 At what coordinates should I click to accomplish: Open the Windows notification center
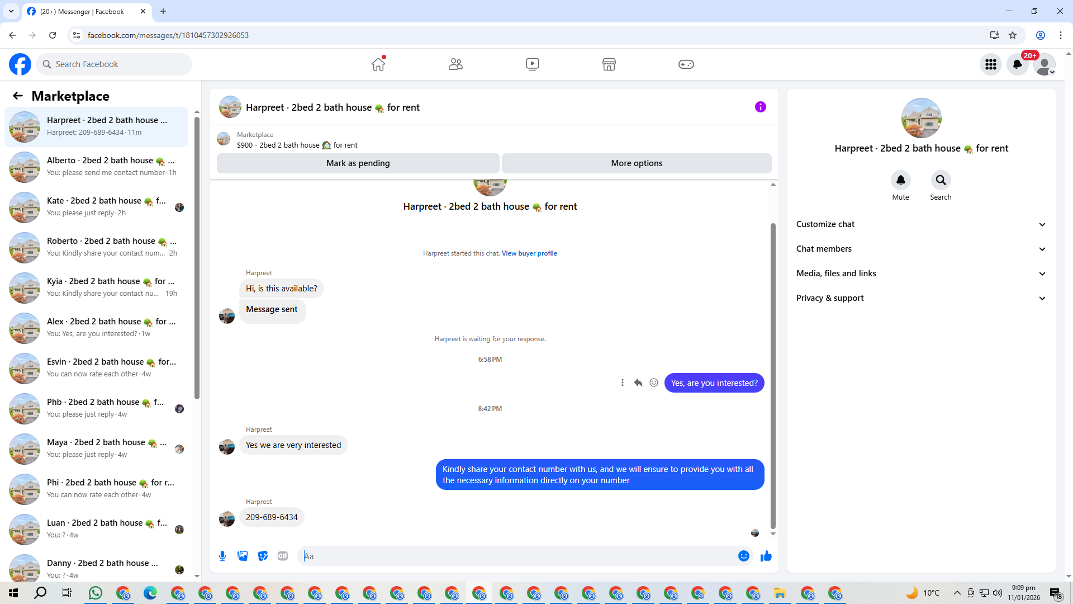[x=1056, y=593]
